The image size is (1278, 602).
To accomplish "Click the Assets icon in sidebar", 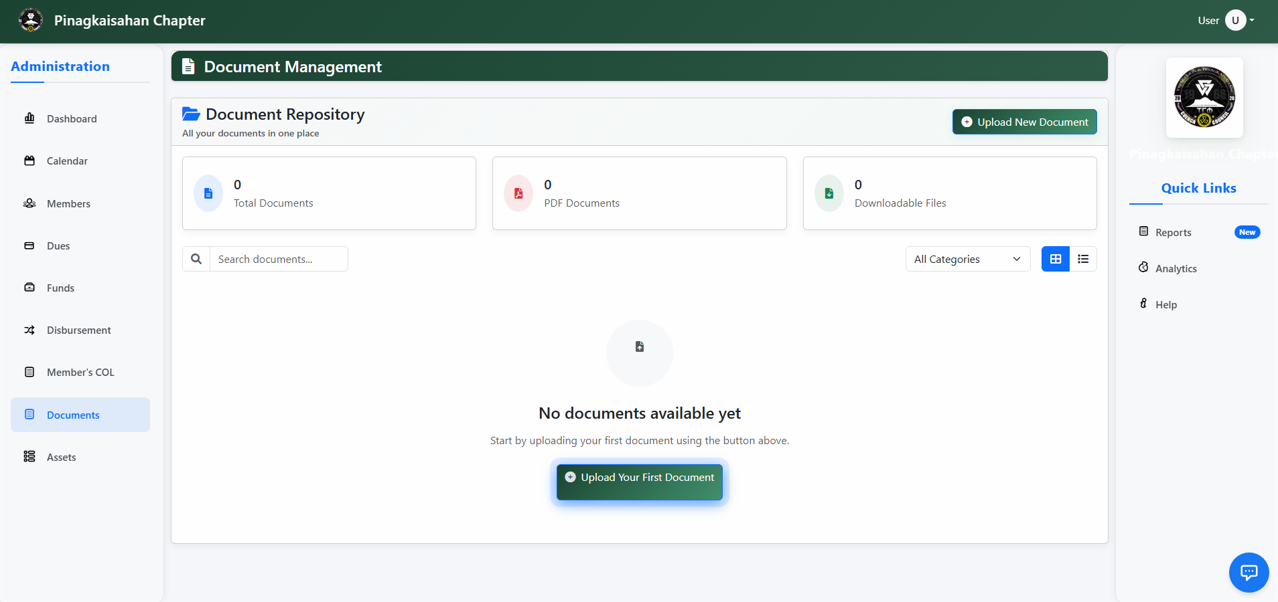I will [29, 457].
